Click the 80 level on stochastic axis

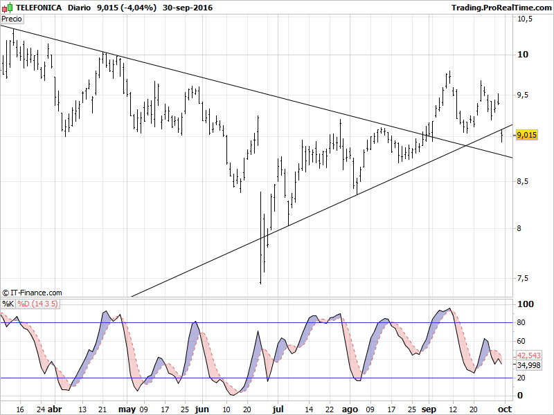[521, 323]
